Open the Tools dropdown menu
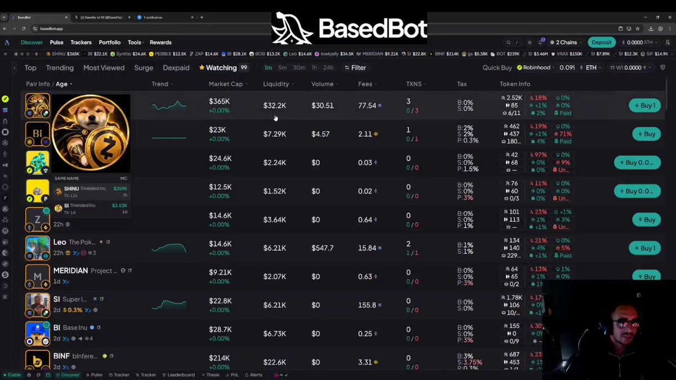 pyautogui.click(x=136, y=42)
